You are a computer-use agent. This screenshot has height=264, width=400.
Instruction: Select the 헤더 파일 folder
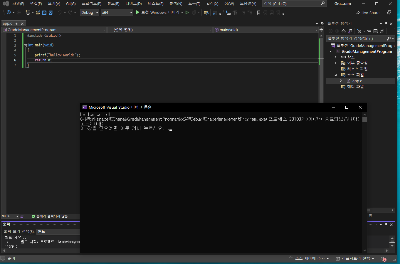[x=355, y=87]
